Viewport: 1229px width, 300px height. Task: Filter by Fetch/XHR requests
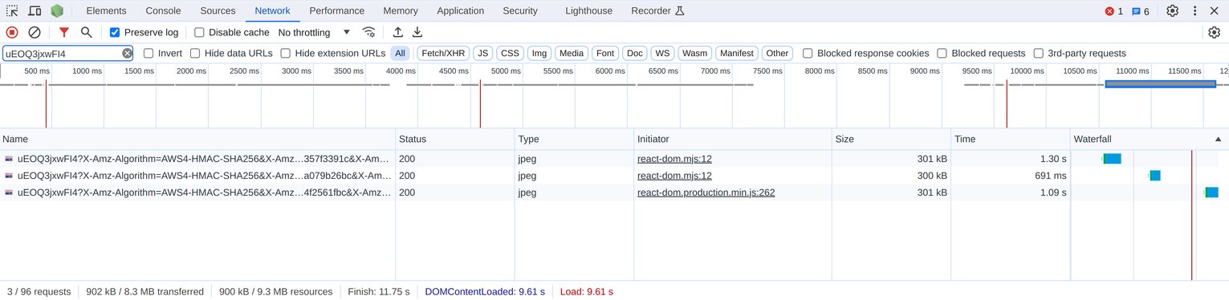[443, 53]
